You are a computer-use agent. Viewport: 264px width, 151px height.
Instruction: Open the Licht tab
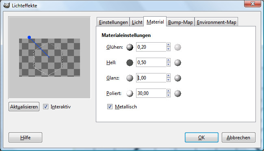click(x=137, y=22)
